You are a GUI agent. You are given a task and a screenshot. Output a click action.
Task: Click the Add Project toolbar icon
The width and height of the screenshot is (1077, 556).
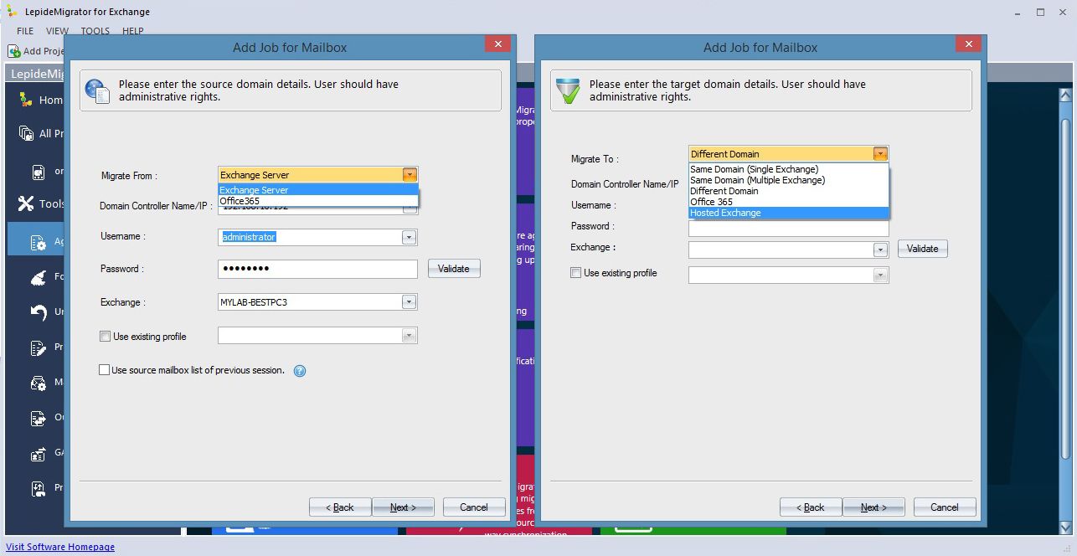pyautogui.click(x=13, y=51)
